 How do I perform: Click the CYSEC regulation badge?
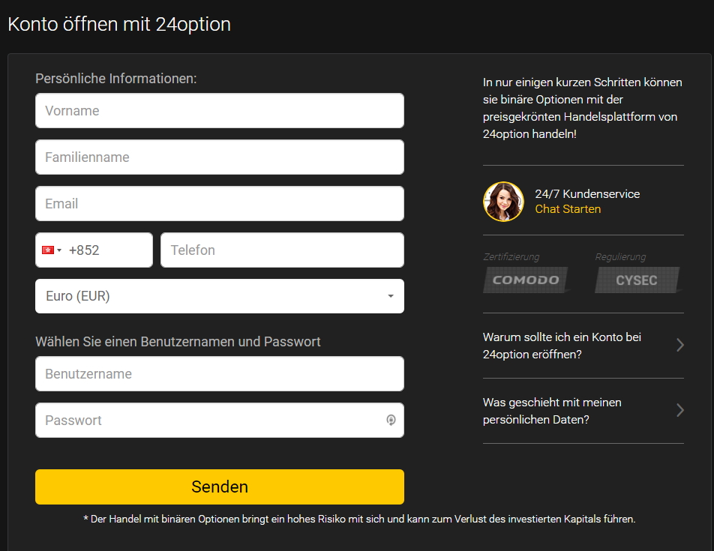[637, 280]
